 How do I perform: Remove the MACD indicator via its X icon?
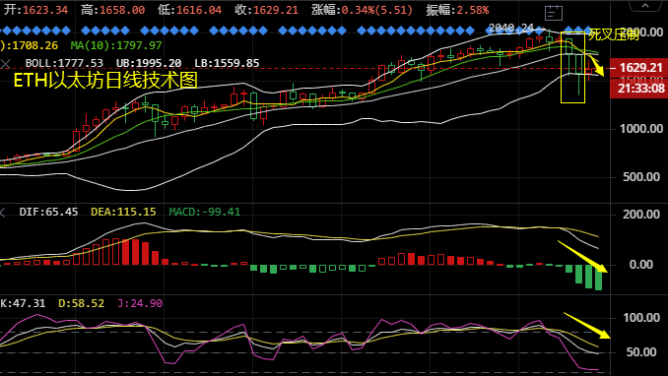click(2, 212)
